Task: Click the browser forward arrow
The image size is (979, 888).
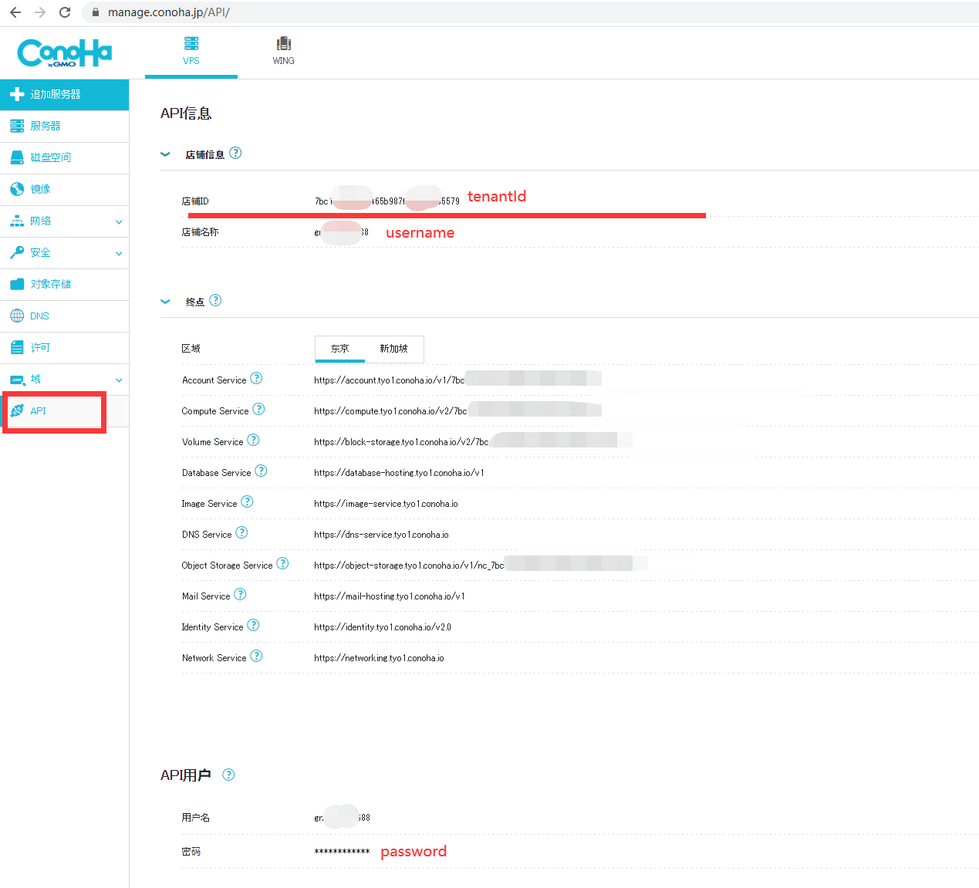Action: pyautogui.click(x=40, y=12)
